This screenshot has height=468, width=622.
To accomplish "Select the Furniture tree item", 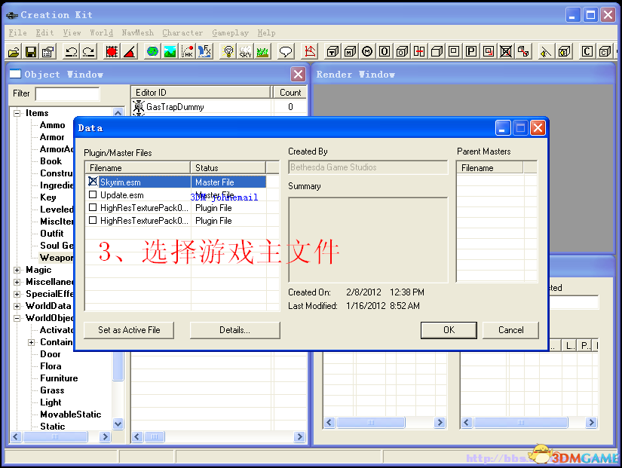I will (x=59, y=378).
